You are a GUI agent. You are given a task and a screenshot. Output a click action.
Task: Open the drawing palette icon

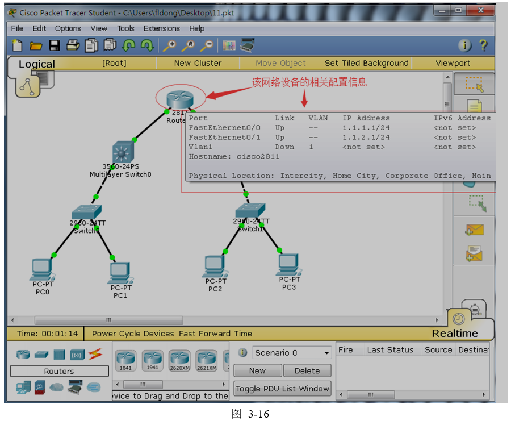229,45
